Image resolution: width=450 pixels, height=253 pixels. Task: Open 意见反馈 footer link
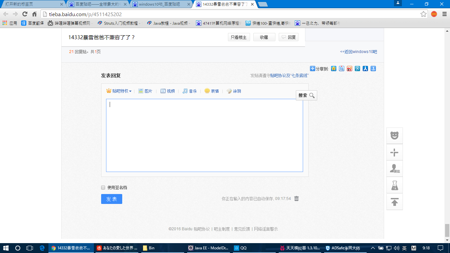242,229
